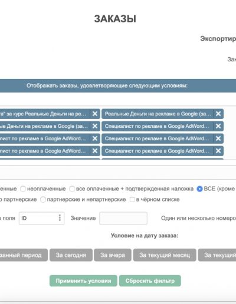The height and width of the screenshot is (304, 236).
Task: Choose "партнерские и непартнерские" radio option
Action: click(43, 200)
